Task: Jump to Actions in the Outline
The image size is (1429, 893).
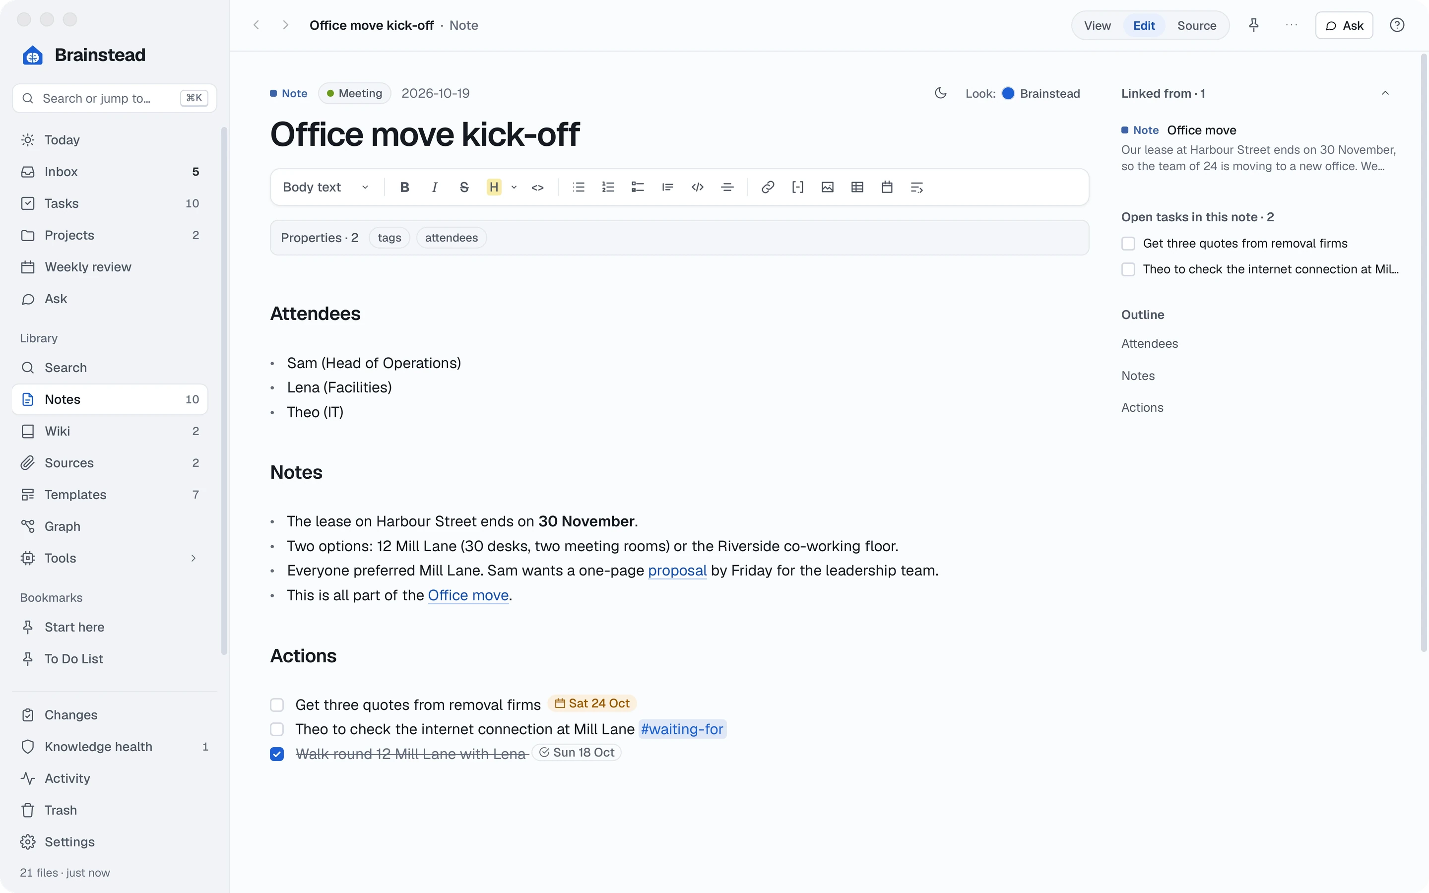Action: coord(1142,407)
